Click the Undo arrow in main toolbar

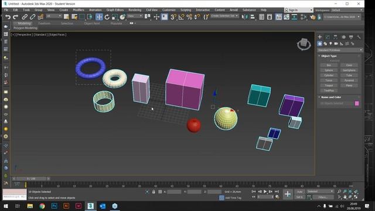[x=8, y=17]
